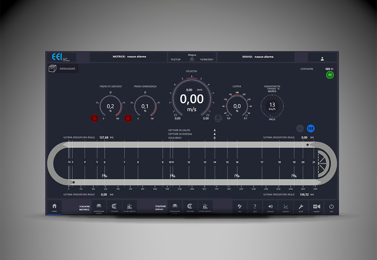Open the HD Camera view icon

click(x=316, y=207)
